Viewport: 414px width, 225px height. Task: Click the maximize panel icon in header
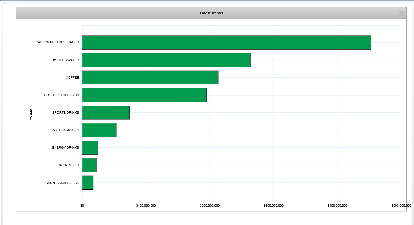(x=401, y=13)
